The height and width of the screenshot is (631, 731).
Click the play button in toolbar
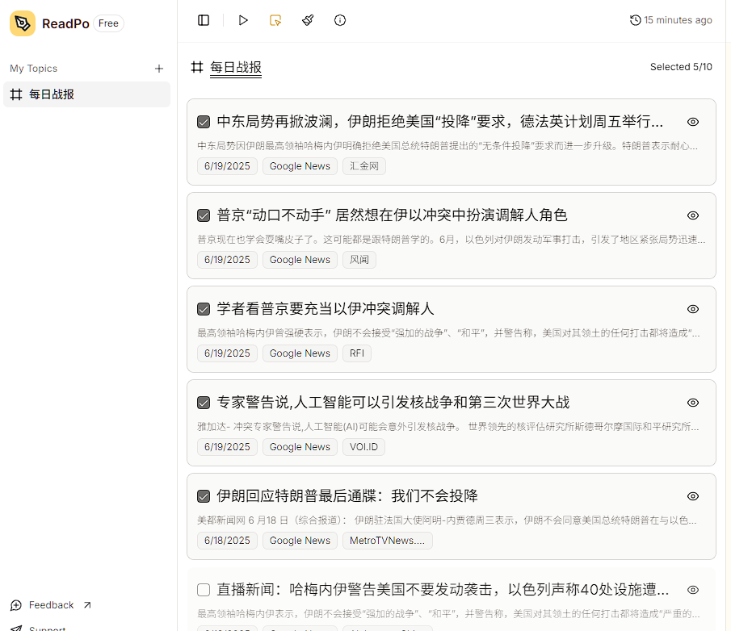pyautogui.click(x=243, y=20)
